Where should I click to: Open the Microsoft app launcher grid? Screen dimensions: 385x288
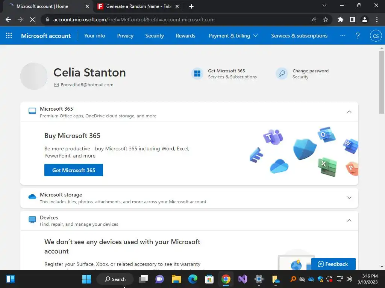[x=9, y=36]
